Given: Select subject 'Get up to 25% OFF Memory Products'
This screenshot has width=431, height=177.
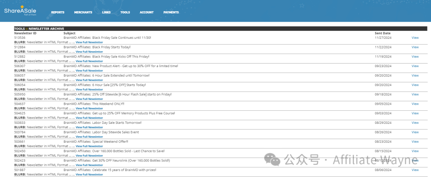Looking at the screenshot, I should point(119,113).
